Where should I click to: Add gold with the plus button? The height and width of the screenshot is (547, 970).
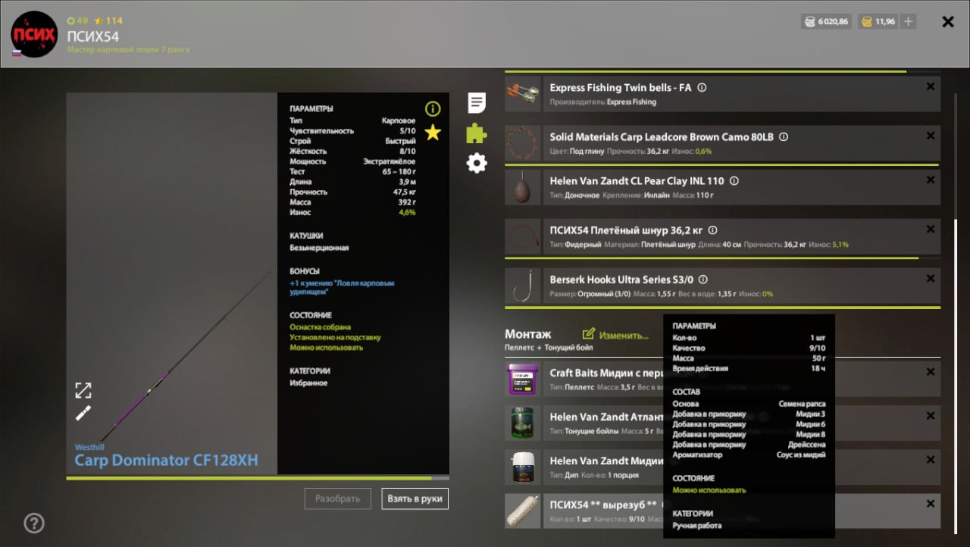[909, 22]
